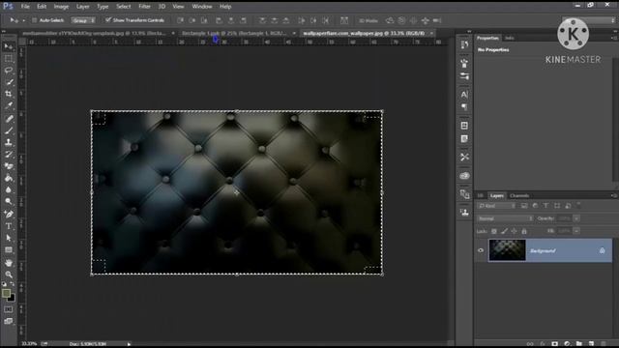The width and height of the screenshot is (619, 348).
Task: Open the History panel icon in the dock
Action: (x=464, y=44)
